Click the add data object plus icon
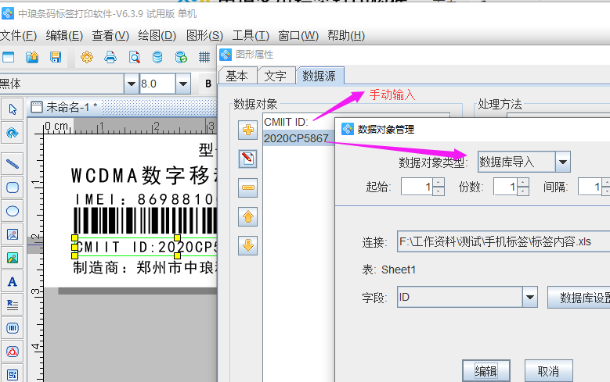The height and width of the screenshot is (382, 610). tap(248, 130)
